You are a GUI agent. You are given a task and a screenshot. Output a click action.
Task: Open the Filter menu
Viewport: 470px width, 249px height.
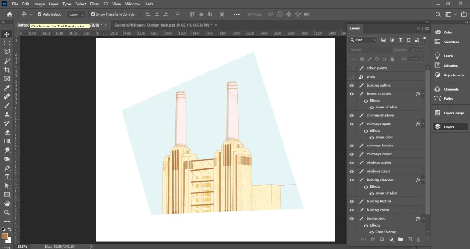click(x=95, y=4)
